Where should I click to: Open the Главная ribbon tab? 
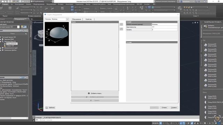5,4
